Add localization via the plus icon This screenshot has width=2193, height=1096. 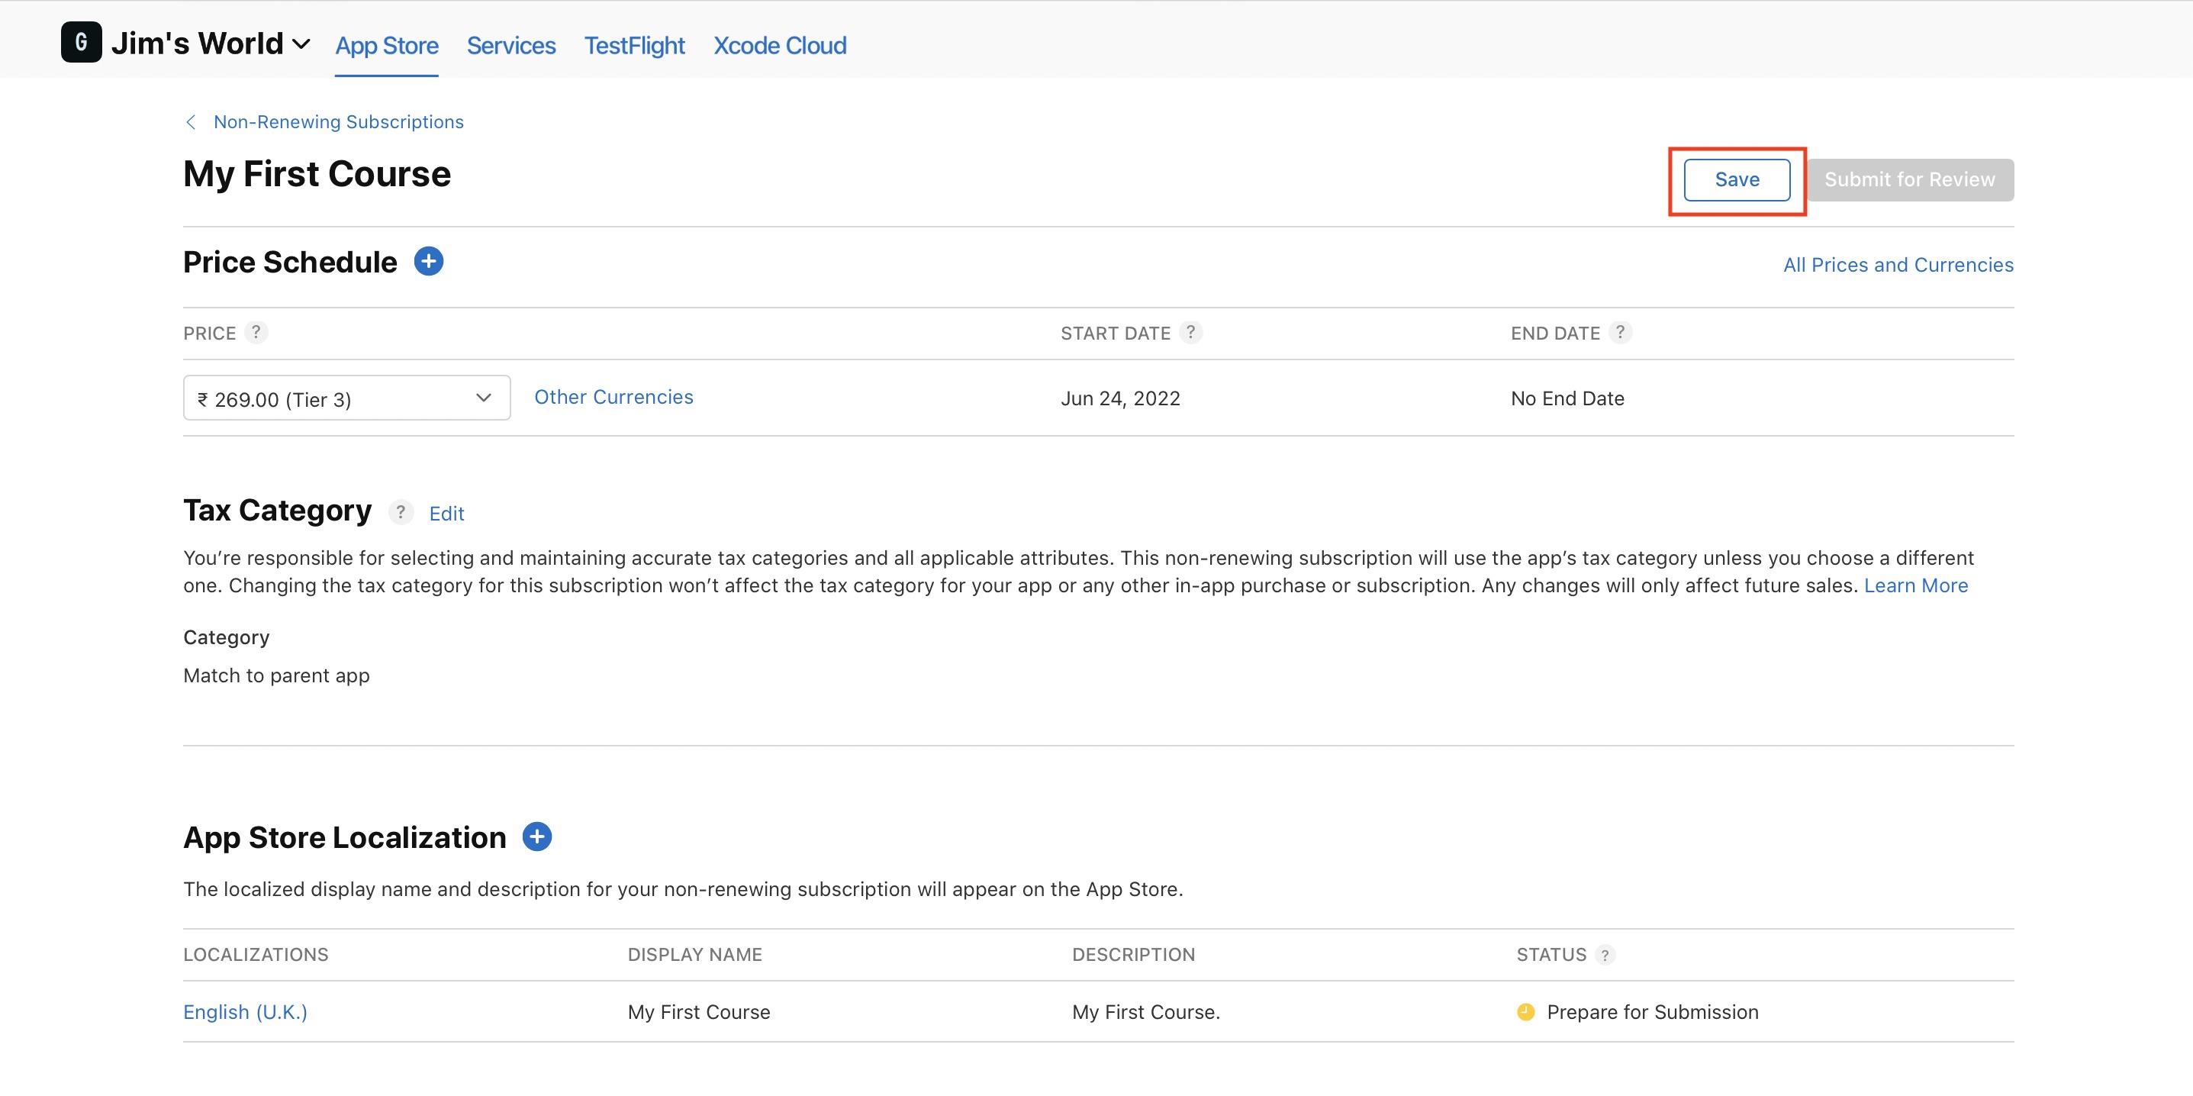pos(536,837)
